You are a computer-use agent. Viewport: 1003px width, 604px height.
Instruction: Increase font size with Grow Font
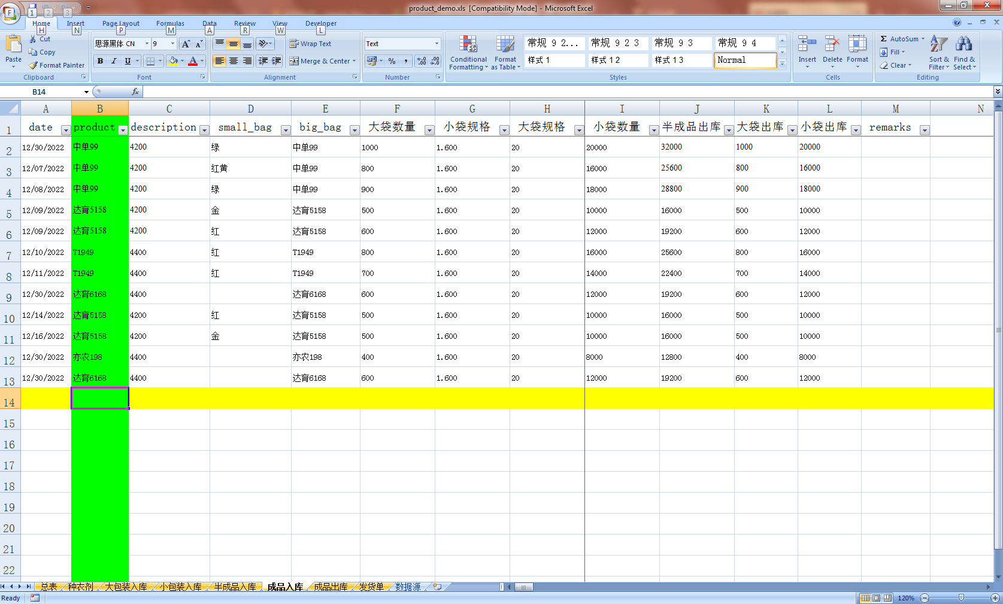186,44
